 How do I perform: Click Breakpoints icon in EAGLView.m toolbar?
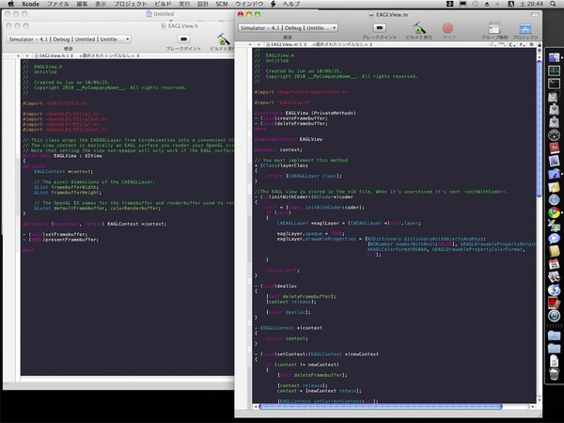[x=382, y=29]
